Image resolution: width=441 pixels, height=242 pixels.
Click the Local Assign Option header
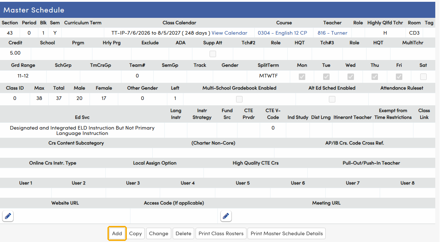[155, 163]
